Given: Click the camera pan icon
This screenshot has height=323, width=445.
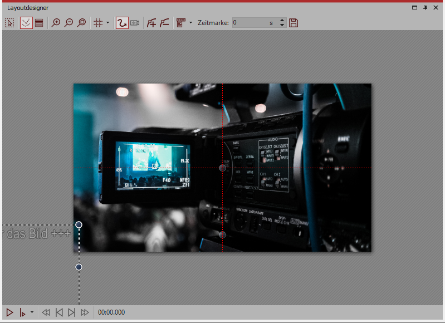Looking at the screenshot, I should pyautogui.click(x=135, y=23).
